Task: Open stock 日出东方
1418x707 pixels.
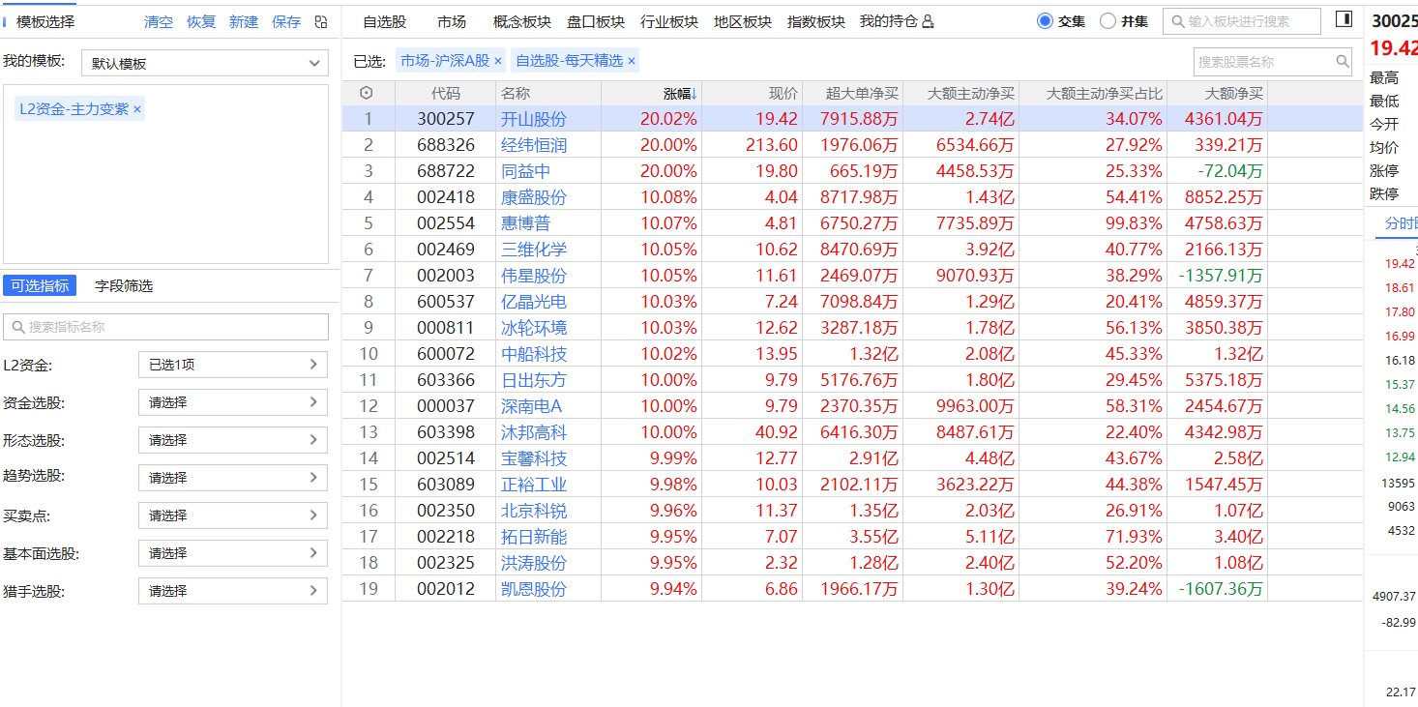Action: [x=534, y=380]
